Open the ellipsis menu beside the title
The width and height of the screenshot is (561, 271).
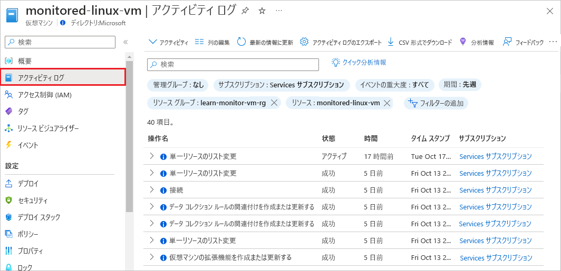tap(279, 11)
